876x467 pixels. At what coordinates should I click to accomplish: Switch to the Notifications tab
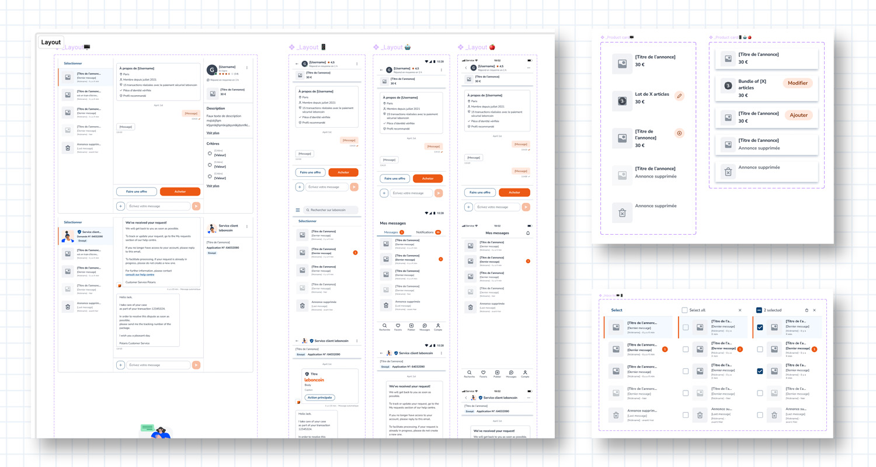[425, 232]
